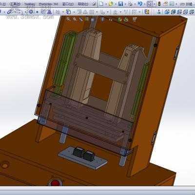Click the blue 3D box icon in second toolbar
Image resolution: width=195 pixels, height=195 pixels.
click(x=69, y=12)
